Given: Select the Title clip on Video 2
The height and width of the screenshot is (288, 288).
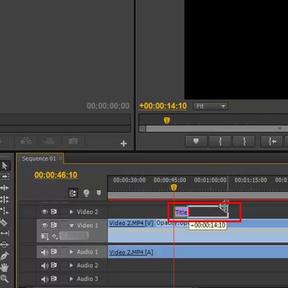Looking at the screenshot, I should coord(181,213).
